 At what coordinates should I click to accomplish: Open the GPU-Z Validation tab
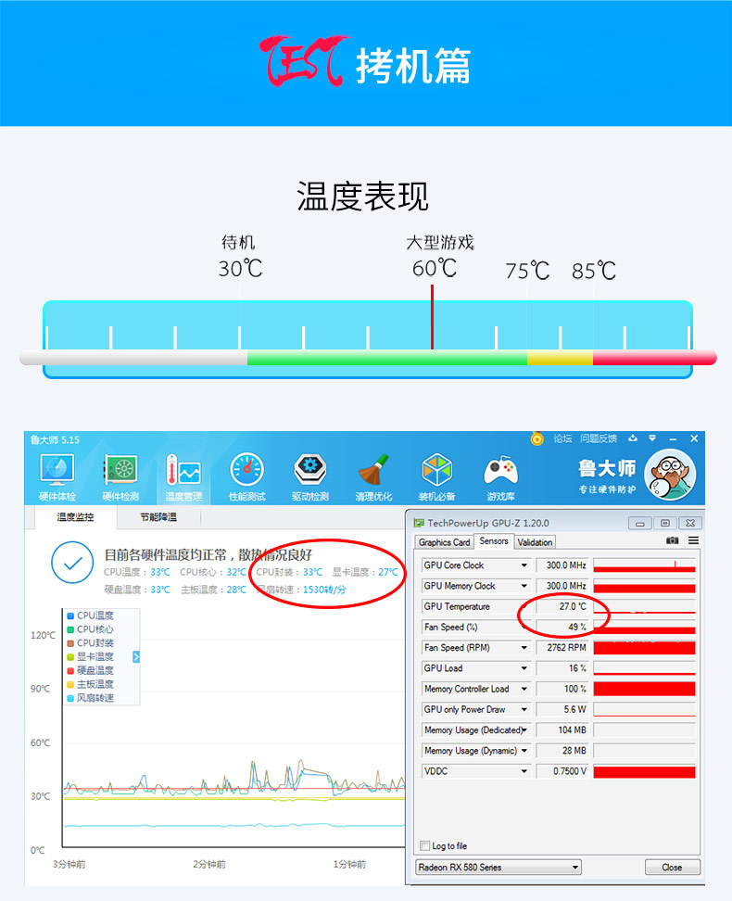point(535,542)
